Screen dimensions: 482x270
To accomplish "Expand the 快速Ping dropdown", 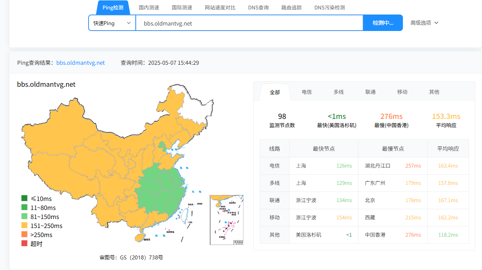I will pos(112,23).
